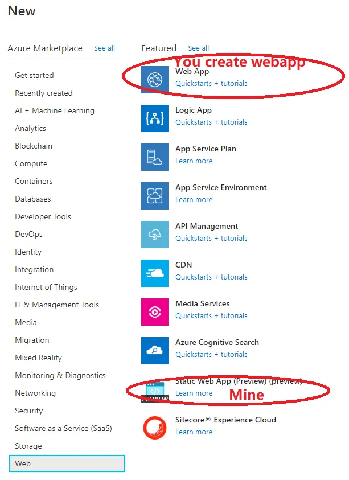
Task: Open See all next to Featured
Action: tap(198, 48)
